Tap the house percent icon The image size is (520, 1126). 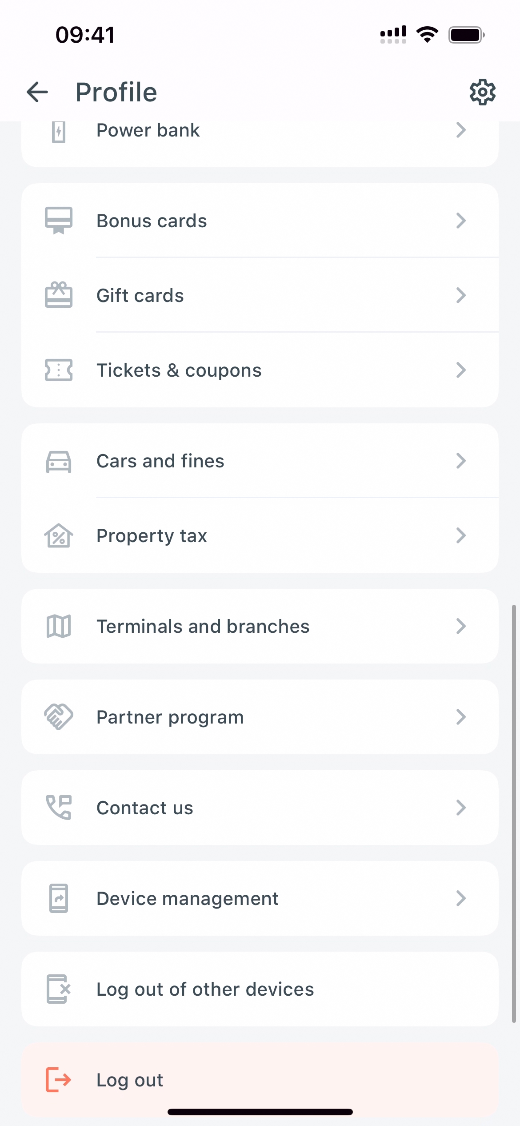(x=58, y=535)
